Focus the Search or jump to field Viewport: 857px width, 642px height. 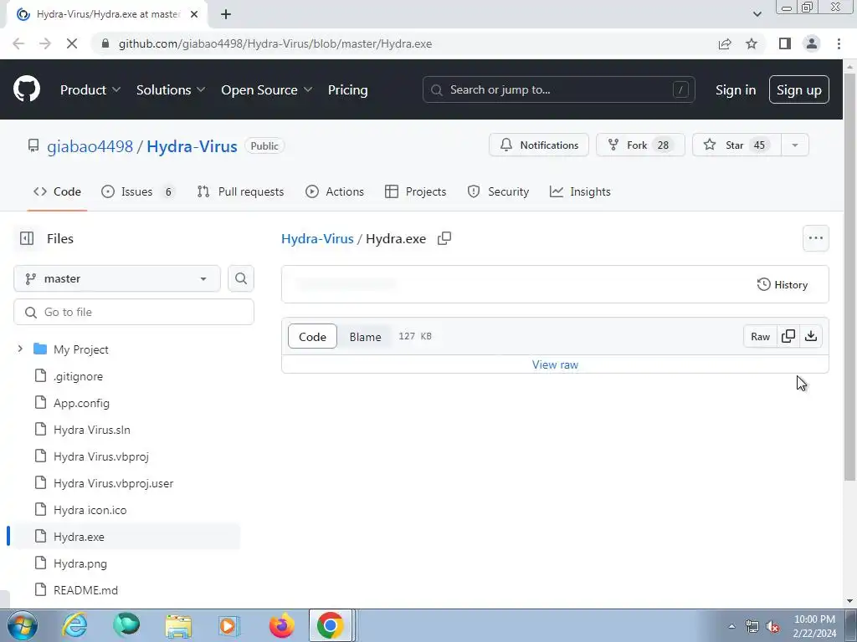(558, 89)
